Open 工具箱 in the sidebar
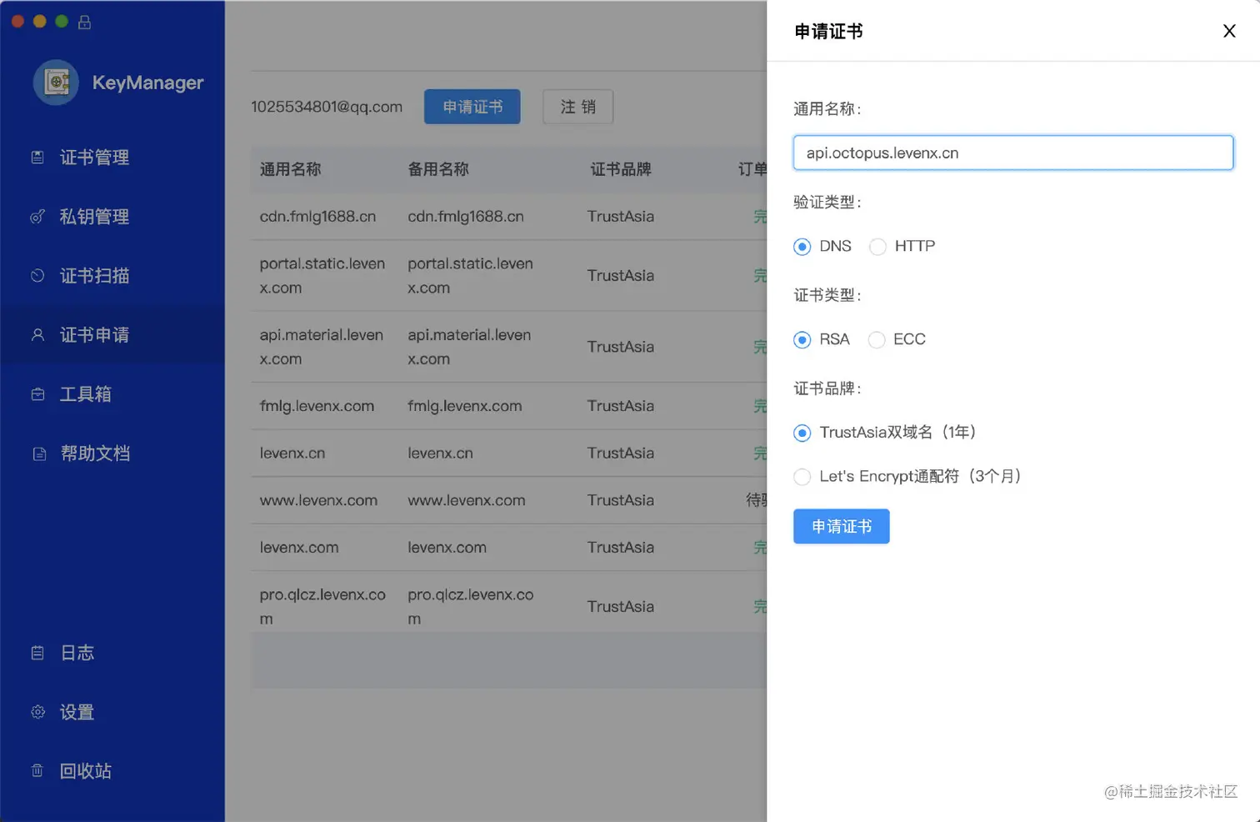1260x822 pixels. pos(112,394)
